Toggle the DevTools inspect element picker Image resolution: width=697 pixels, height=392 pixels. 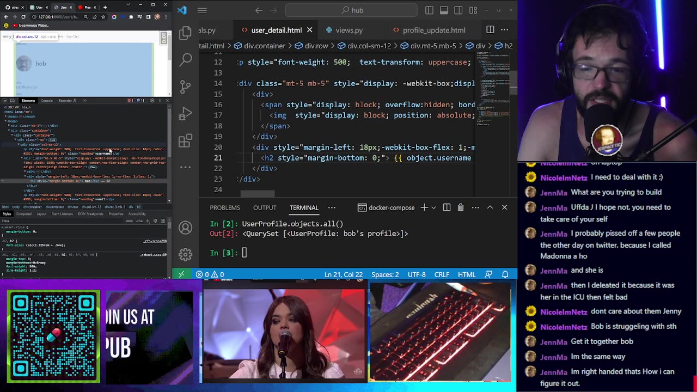pos(5,101)
